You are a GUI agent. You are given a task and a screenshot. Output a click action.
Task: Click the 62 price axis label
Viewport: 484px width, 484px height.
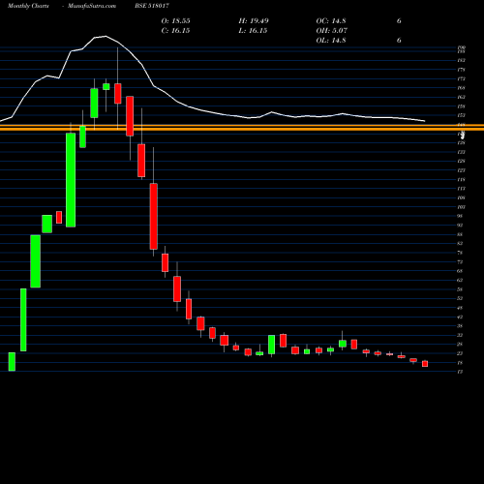click(x=460, y=280)
